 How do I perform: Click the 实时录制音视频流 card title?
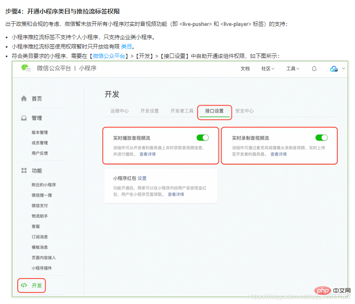pos(251,138)
